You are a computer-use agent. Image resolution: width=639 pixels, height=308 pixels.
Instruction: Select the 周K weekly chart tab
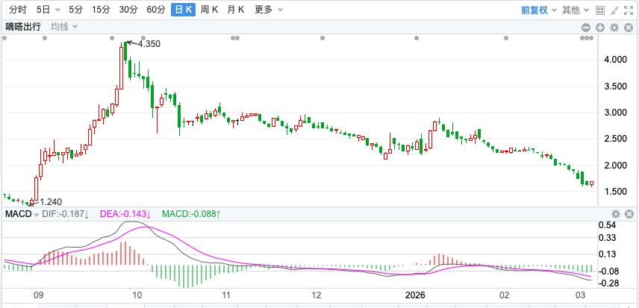210,10
